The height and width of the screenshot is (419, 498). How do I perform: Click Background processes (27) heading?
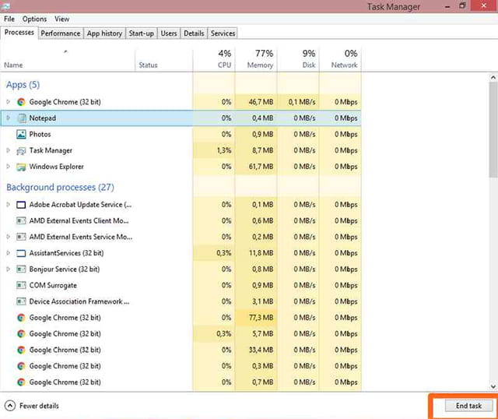[x=60, y=187]
